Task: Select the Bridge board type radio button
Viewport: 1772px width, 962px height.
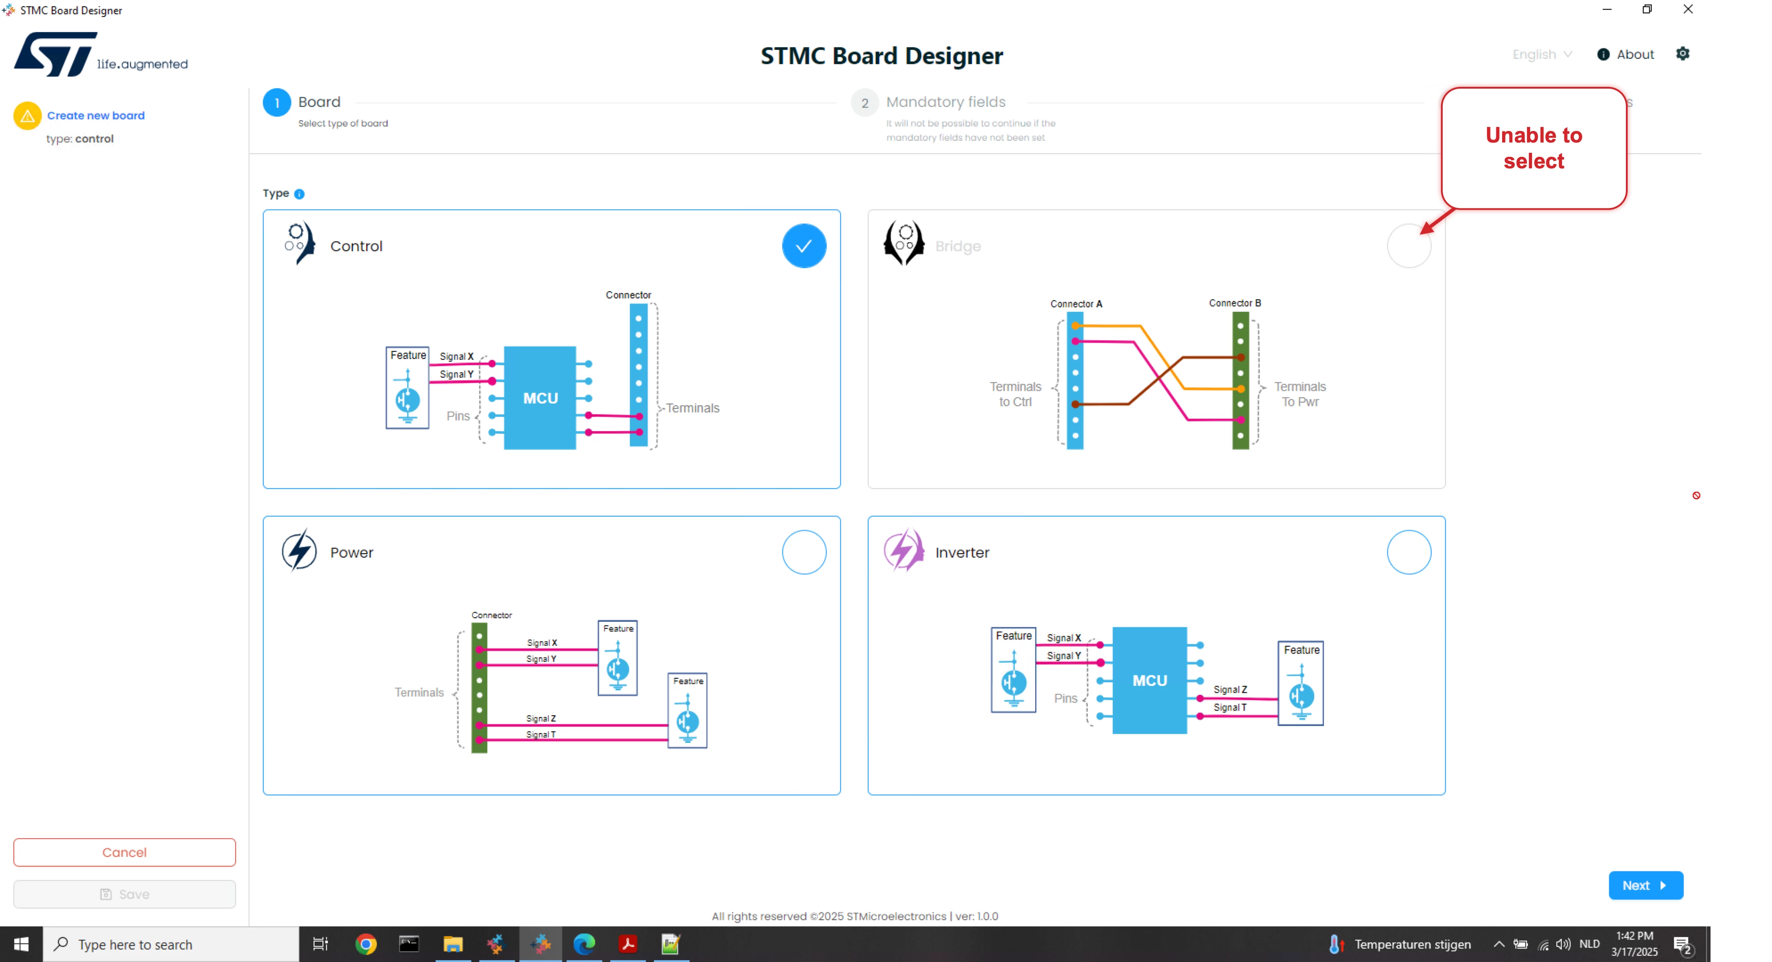Action: tap(1409, 245)
